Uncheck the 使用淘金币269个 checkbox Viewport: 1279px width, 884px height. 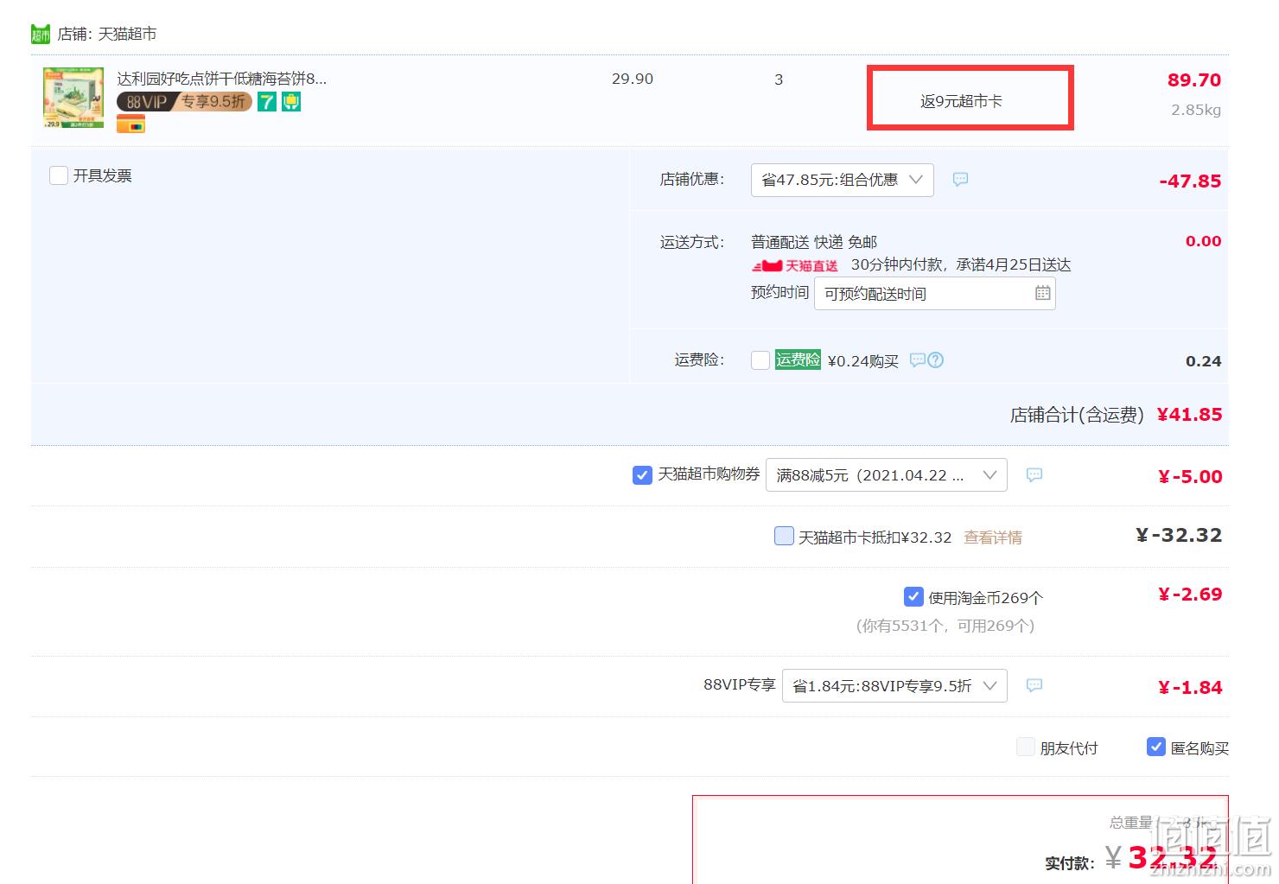coord(913,596)
